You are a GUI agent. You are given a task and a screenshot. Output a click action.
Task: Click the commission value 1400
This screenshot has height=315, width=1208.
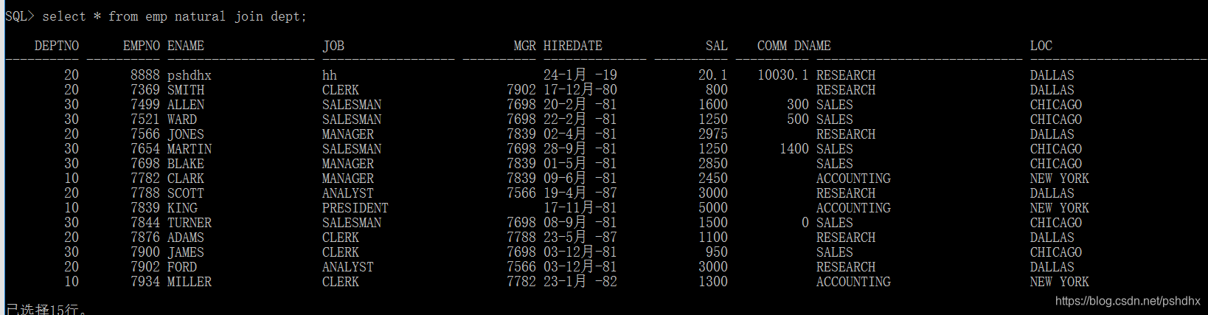[x=794, y=149]
